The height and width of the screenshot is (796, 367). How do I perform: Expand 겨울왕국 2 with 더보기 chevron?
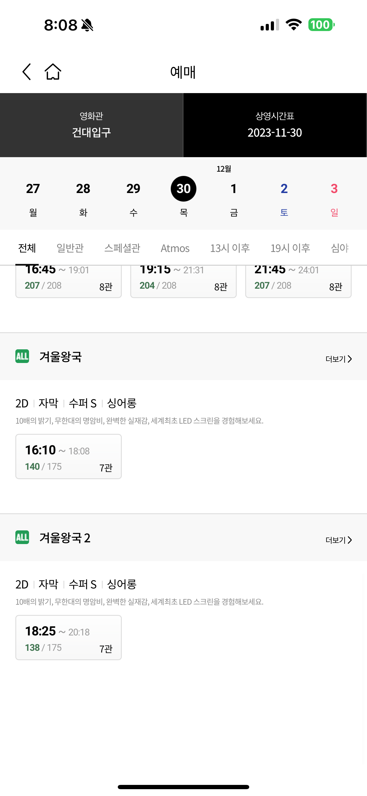pos(339,540)
